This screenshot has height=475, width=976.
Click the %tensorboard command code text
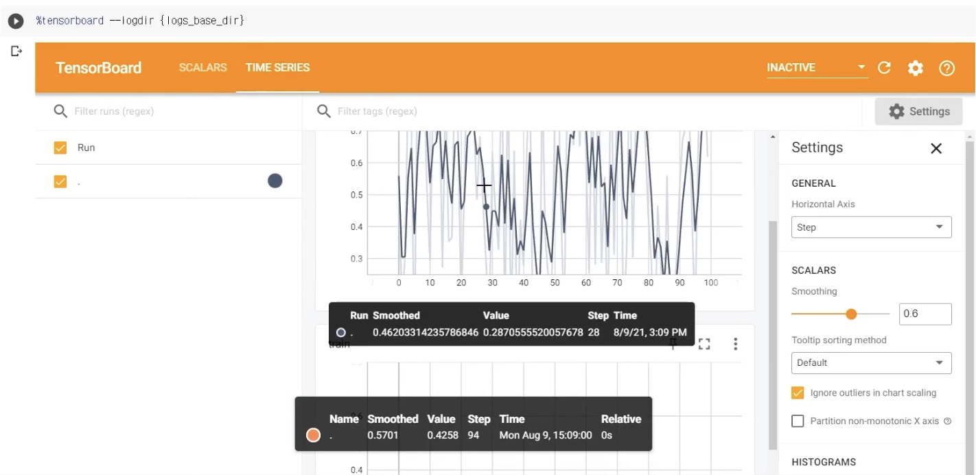click(141, 21)
